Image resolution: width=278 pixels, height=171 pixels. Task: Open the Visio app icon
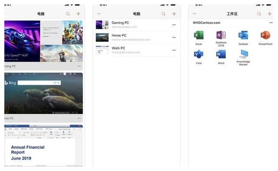[199, 54]
